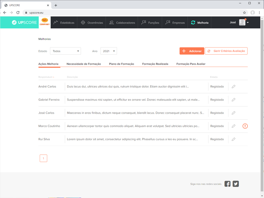The width and height of the screenshot is (264, 198).
Task: Close the UPSCORE browser tab
Action: pos(48,5)
